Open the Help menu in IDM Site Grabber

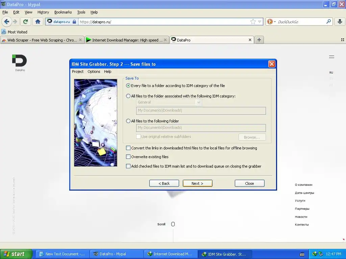pos(108,71)
